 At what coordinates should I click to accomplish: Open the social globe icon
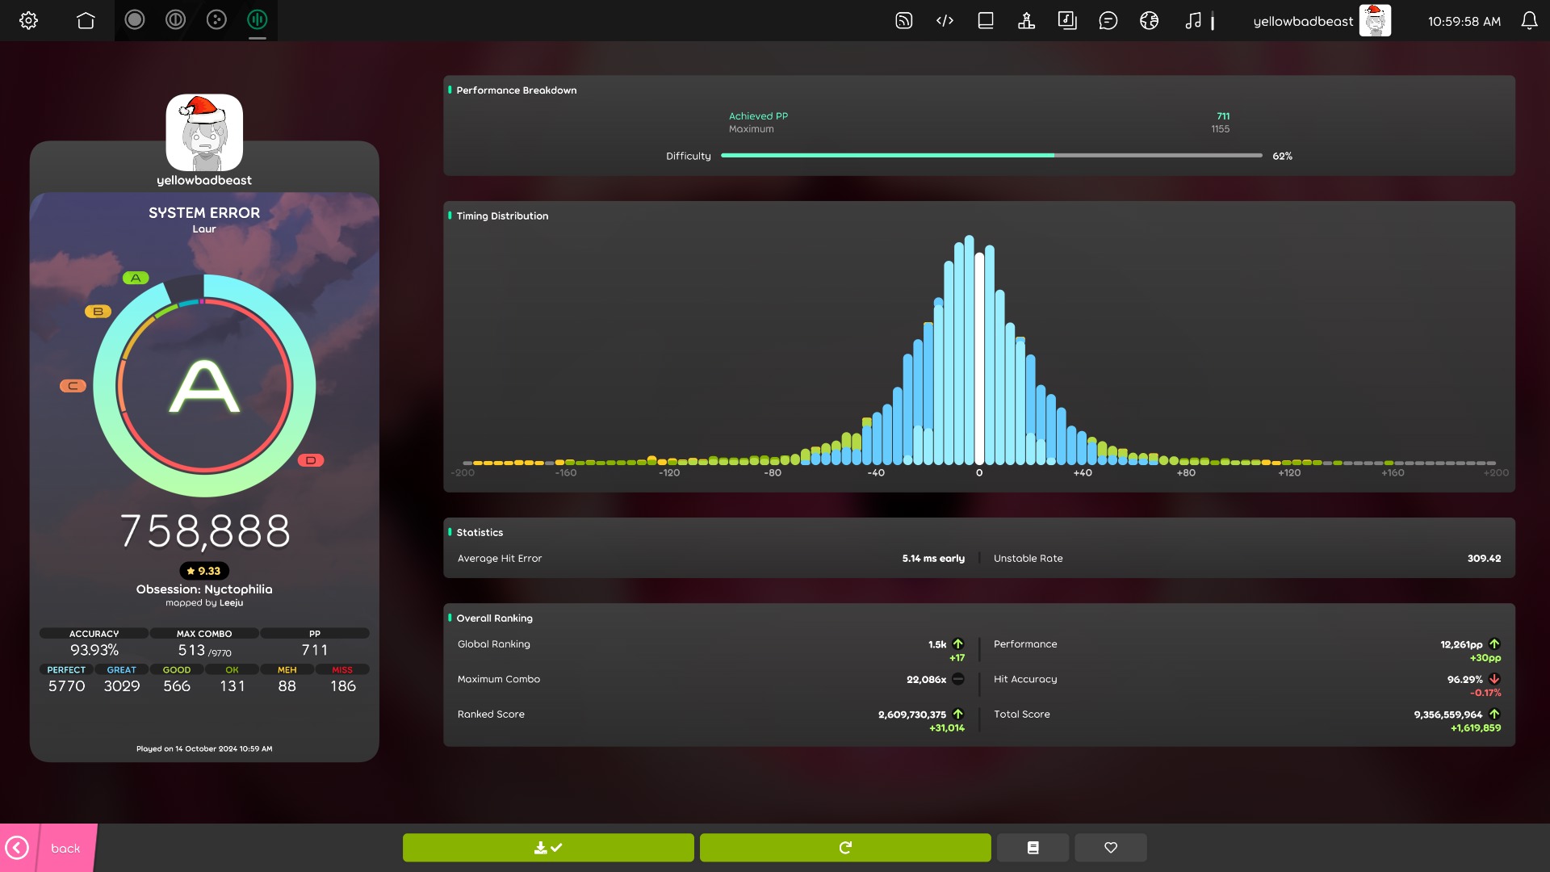click(1149, 21)
